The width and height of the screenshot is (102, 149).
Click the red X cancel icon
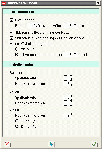(7, 144)
